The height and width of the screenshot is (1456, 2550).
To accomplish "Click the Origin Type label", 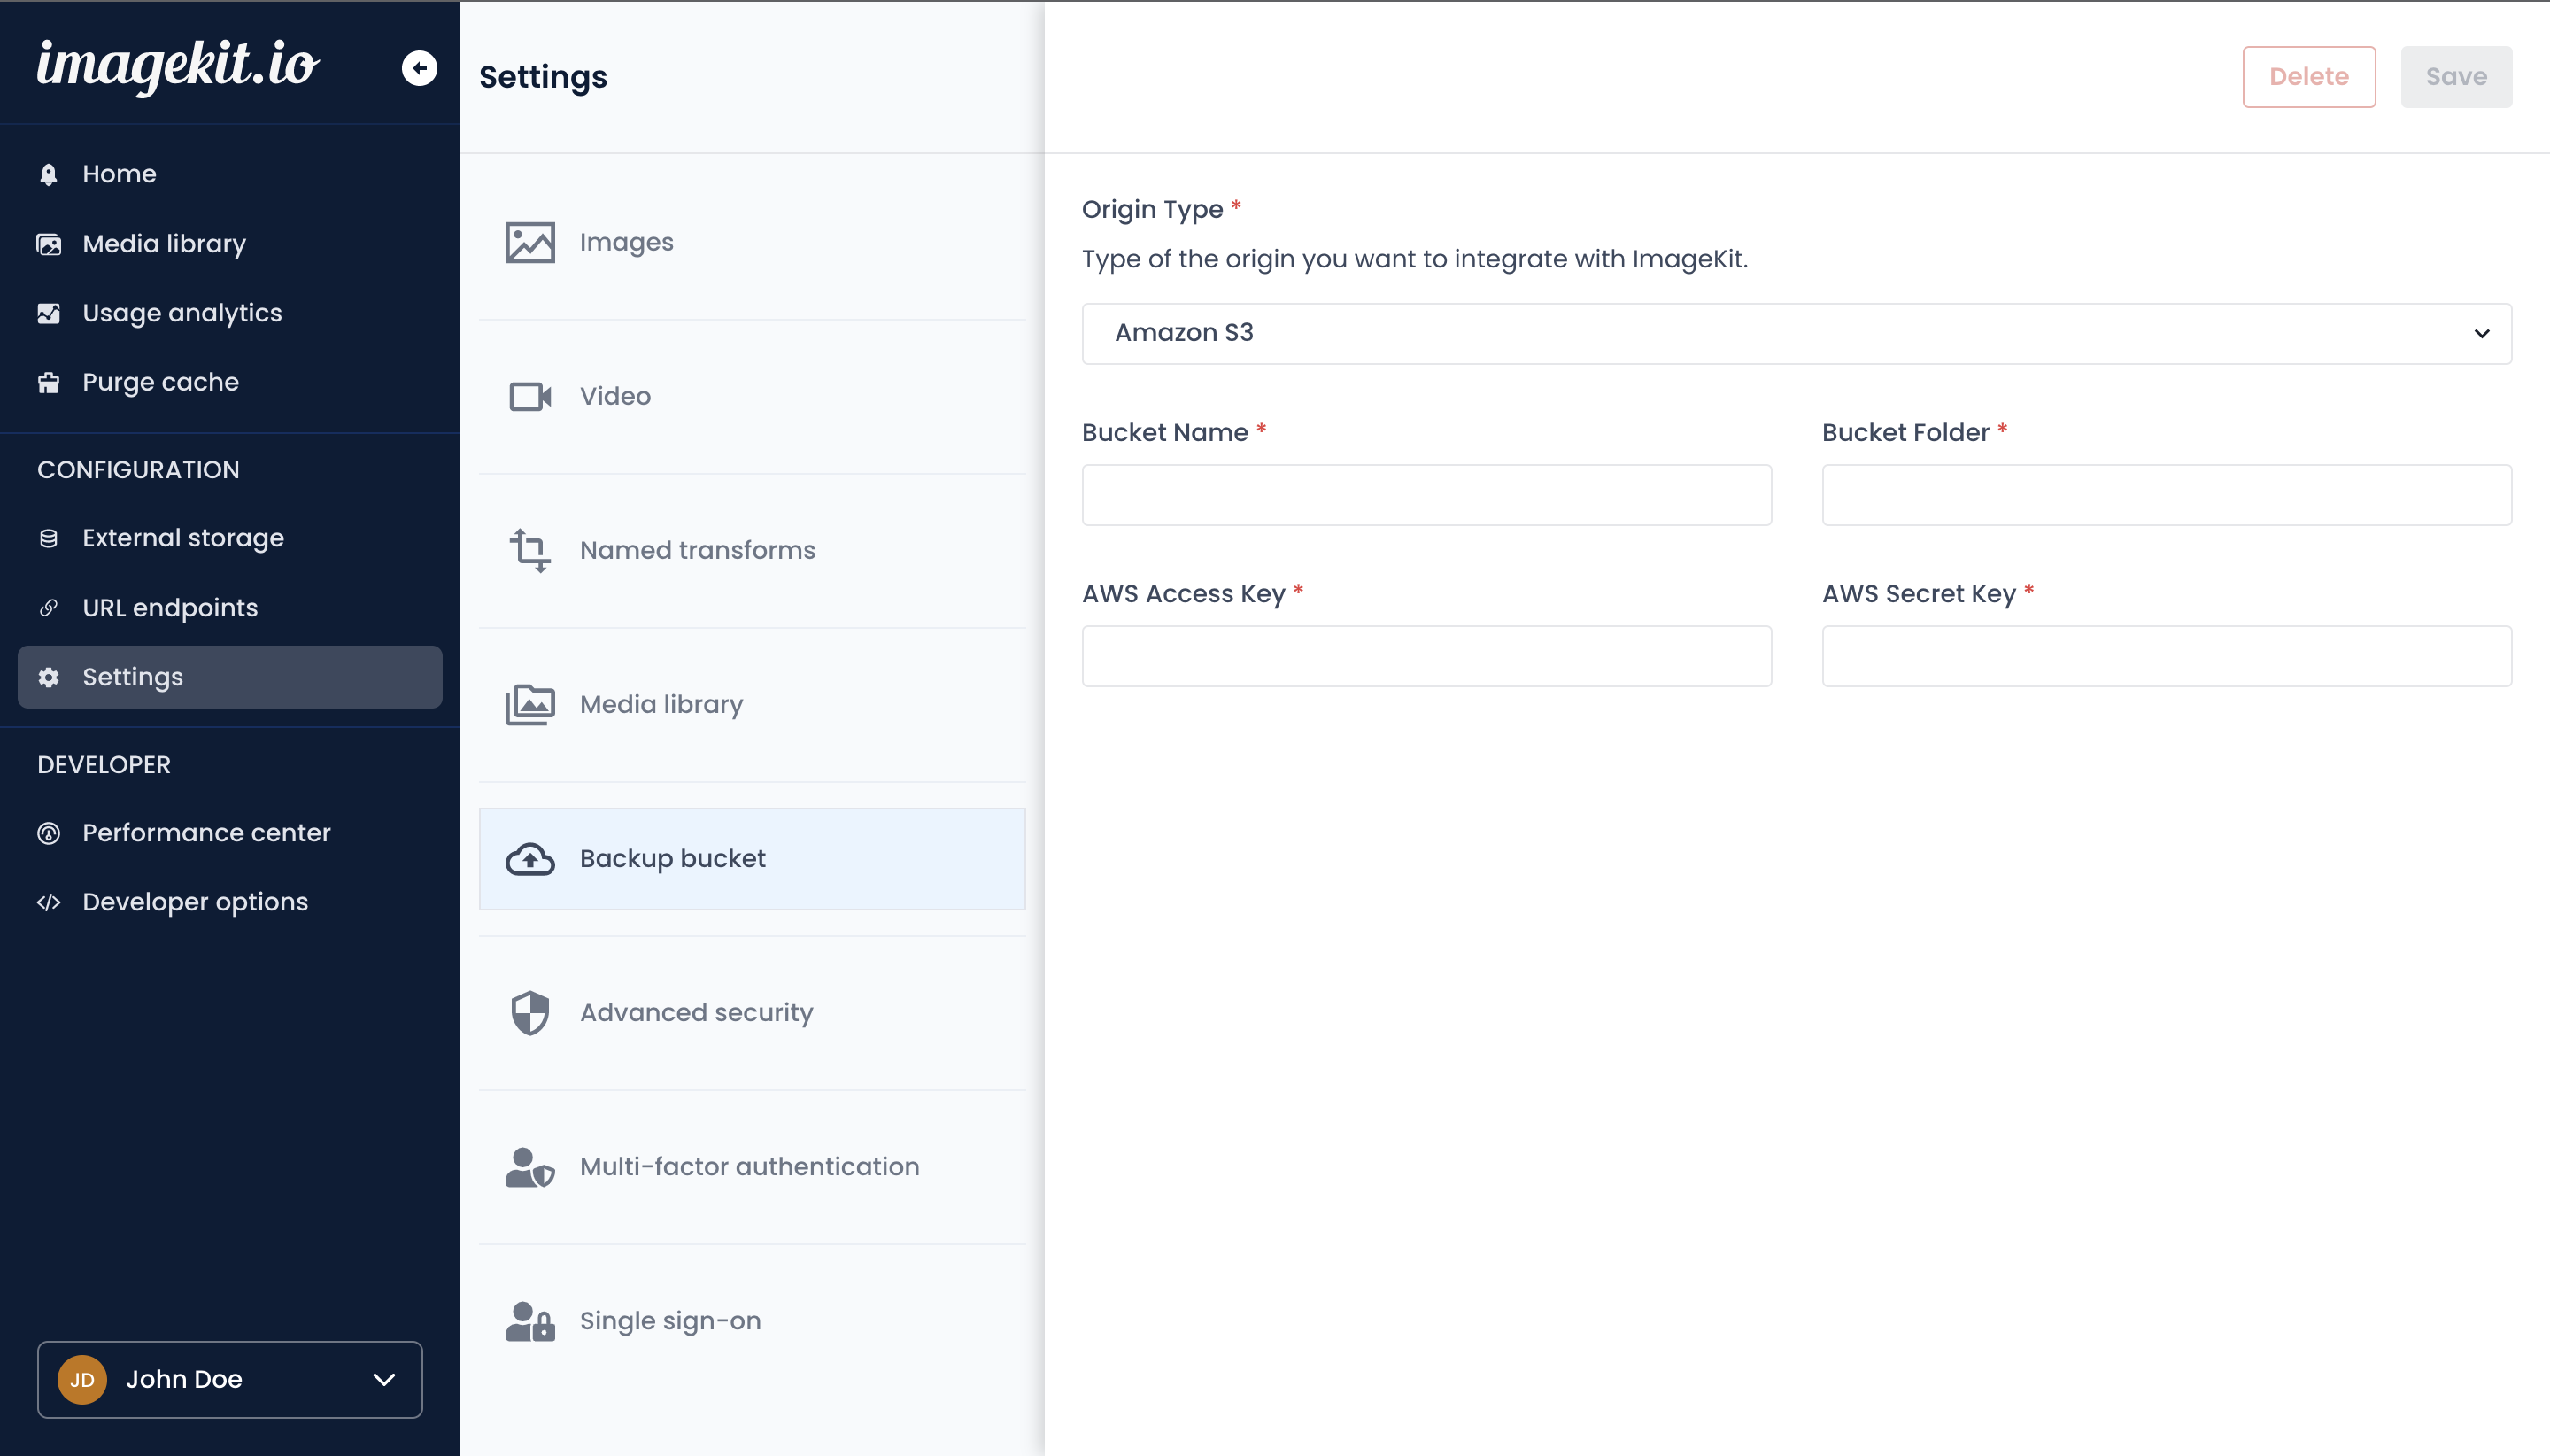I will tap(1152, 210).
